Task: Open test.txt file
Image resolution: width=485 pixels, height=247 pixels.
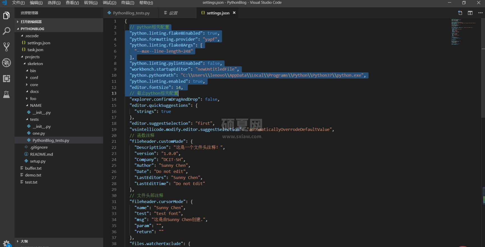Action: [59, 182]
